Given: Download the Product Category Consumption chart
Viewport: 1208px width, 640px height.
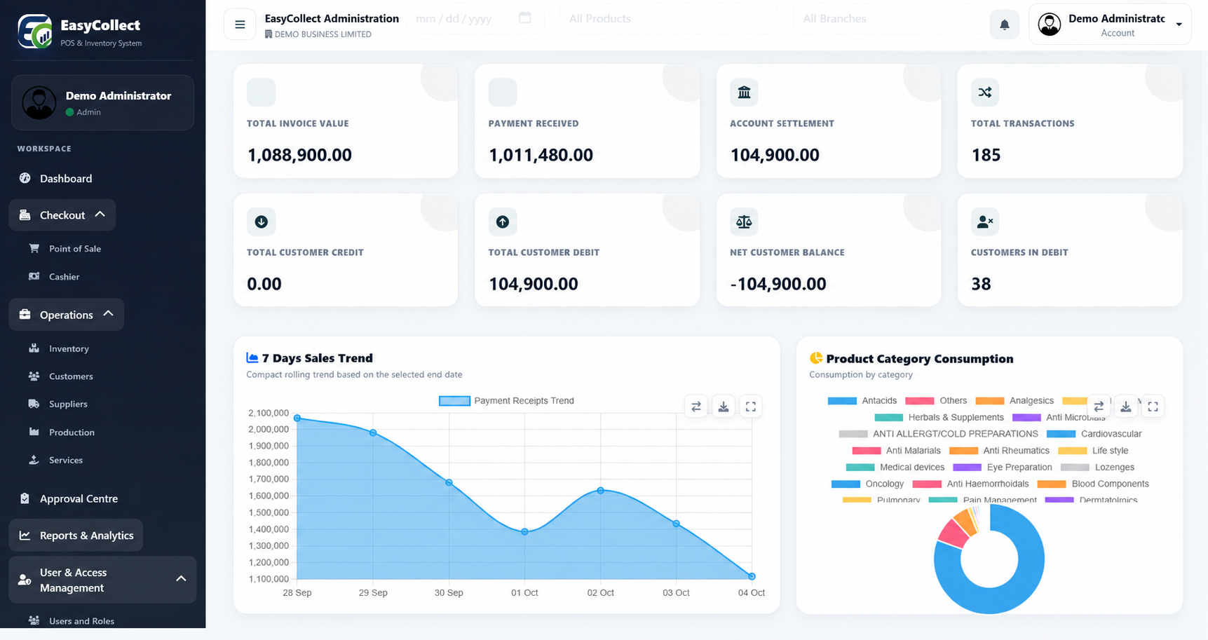Looking at the screenshot, I should click(1126, 407).
